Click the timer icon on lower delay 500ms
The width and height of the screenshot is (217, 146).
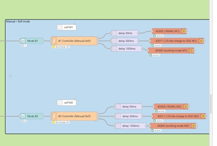pos(118,116)
